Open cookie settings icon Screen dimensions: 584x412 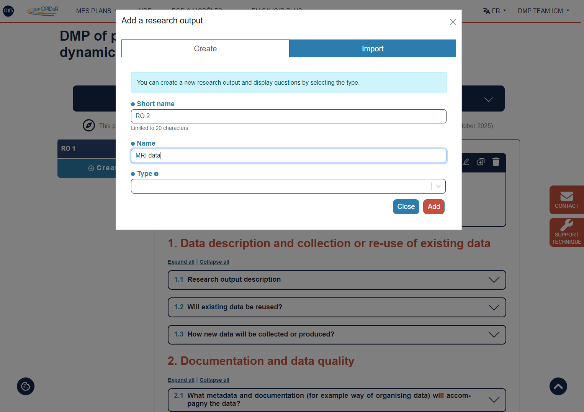26,386
